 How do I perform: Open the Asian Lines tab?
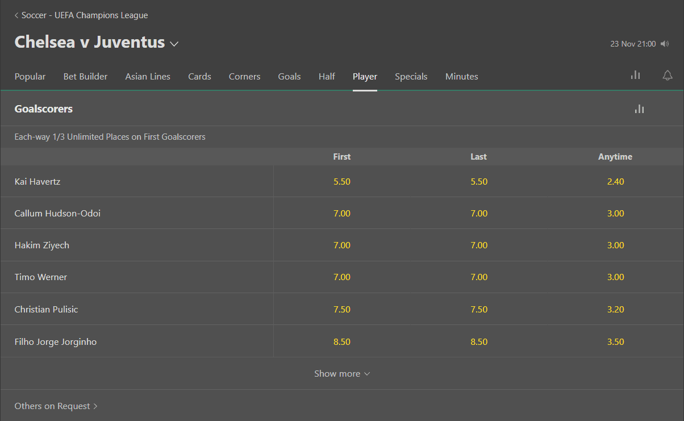pos(148,77)
